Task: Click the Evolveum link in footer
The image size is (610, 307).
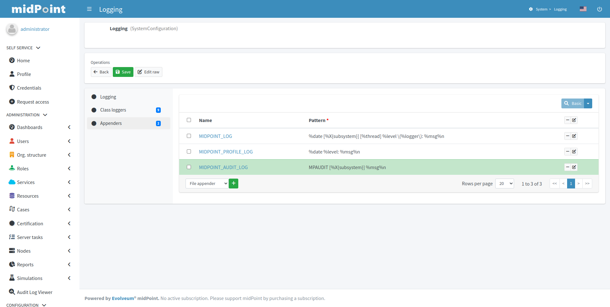Action: tap(123, 298)
